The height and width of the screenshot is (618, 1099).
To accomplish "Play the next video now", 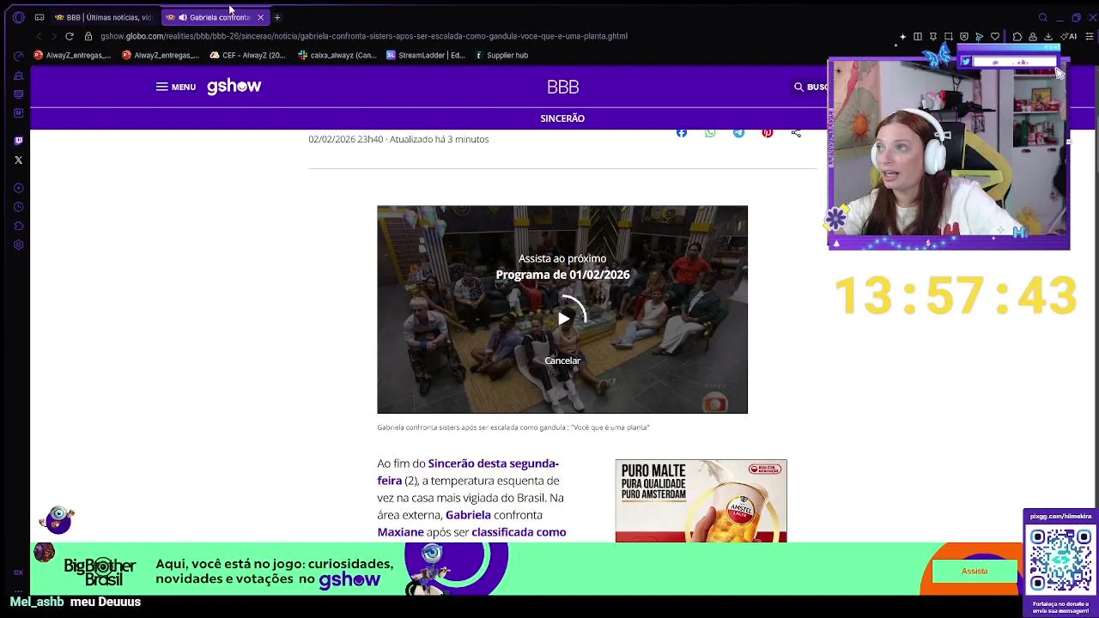I will [x=563, y=318].
